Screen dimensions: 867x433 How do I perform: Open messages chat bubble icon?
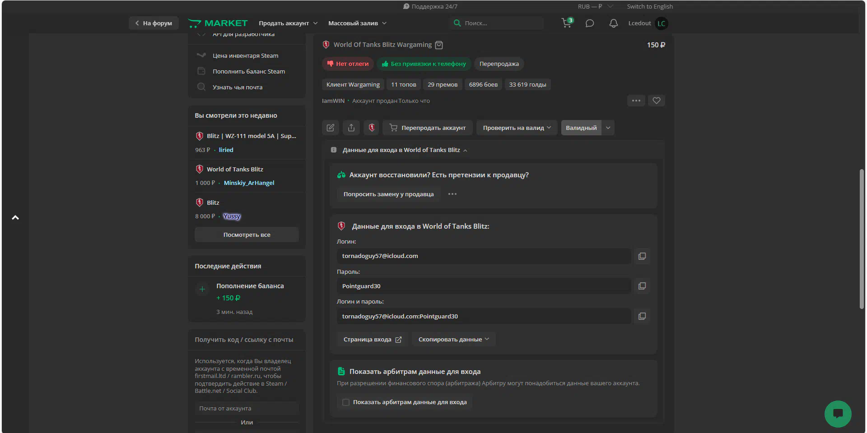tap(590, 23)
